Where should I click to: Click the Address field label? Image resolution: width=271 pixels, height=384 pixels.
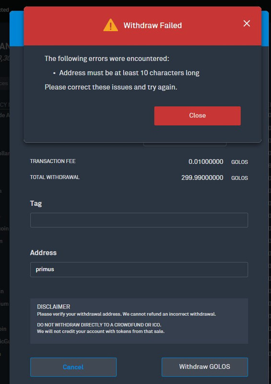coord(43,252)
